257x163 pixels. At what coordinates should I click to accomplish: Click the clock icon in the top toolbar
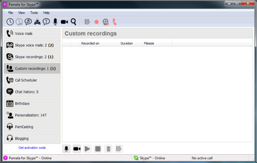[x=10, y=22]
